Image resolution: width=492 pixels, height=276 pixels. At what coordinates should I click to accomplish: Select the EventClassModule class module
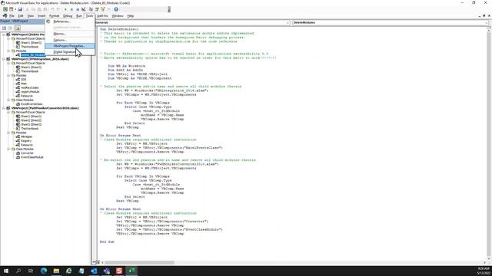(x=32, y=157)
